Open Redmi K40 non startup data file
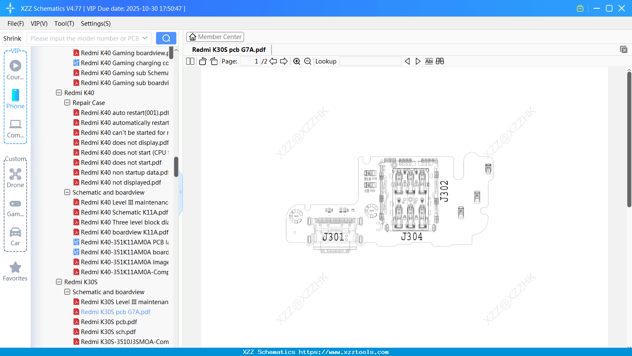 point(121,172)
